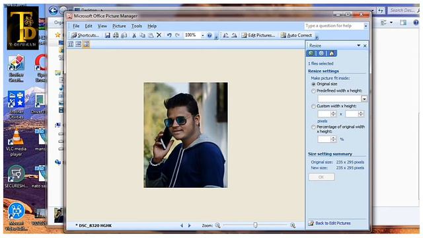
Task: Open the Tools menu
Action: coord(137,26)
